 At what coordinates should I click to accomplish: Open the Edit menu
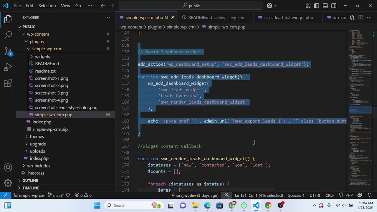[29, 6]
